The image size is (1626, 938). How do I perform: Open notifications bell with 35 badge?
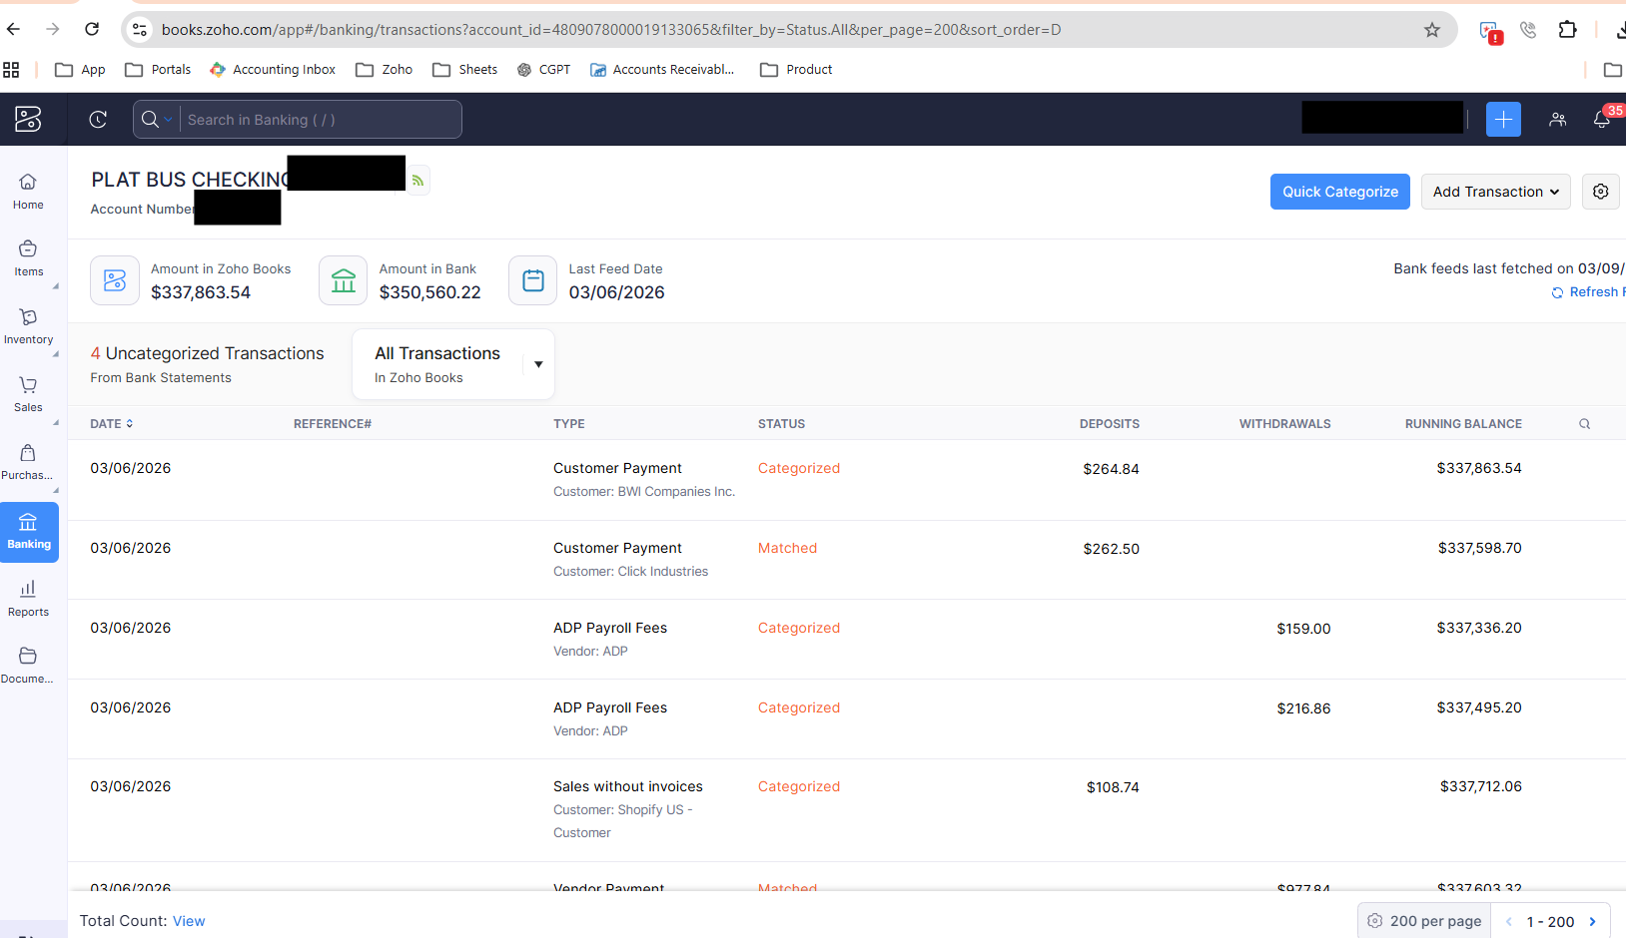coord(1602,120)
